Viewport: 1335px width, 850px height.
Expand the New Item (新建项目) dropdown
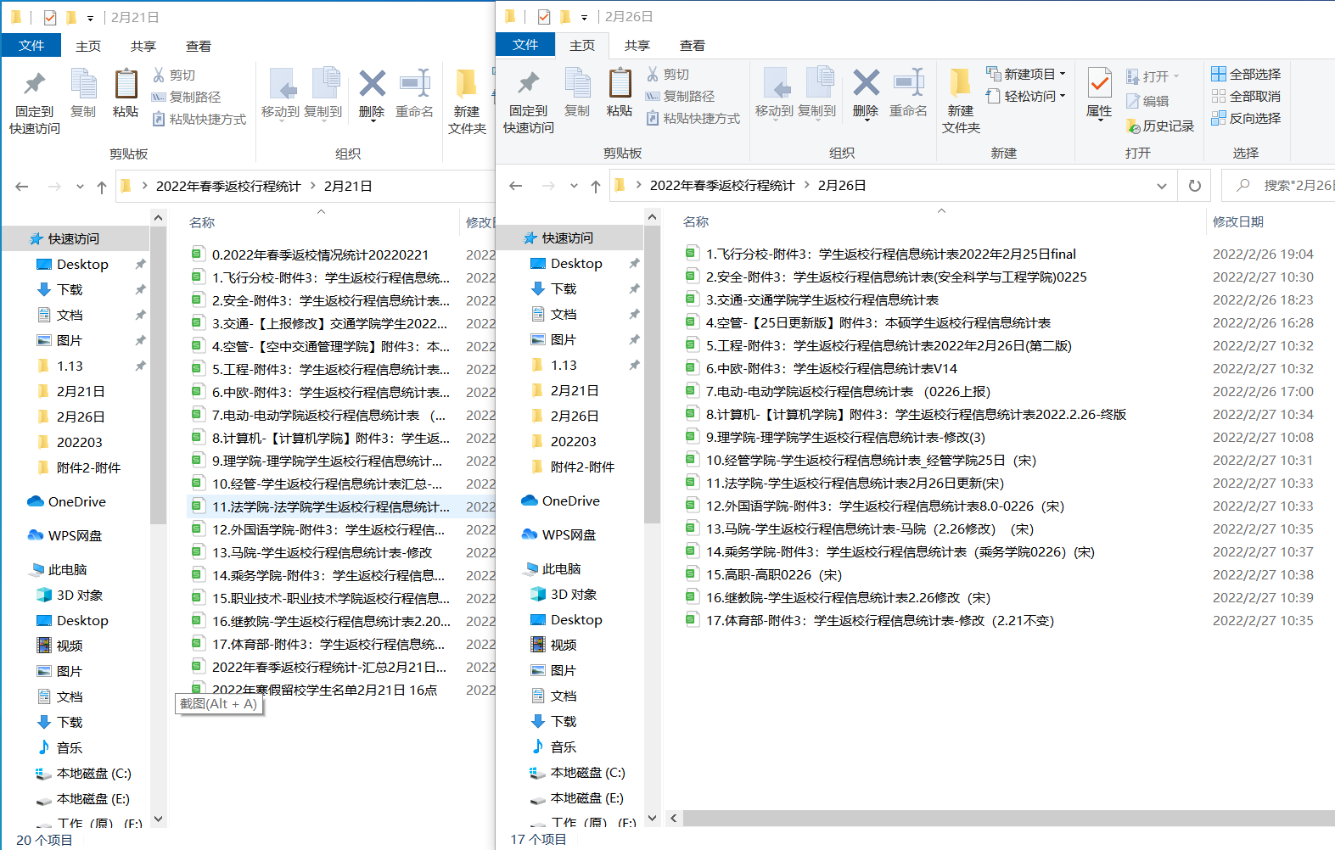[1027, 74]
